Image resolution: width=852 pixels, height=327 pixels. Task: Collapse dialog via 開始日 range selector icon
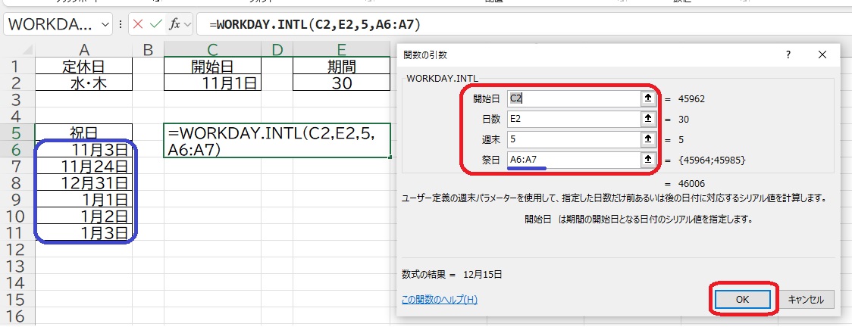(649, 98)
